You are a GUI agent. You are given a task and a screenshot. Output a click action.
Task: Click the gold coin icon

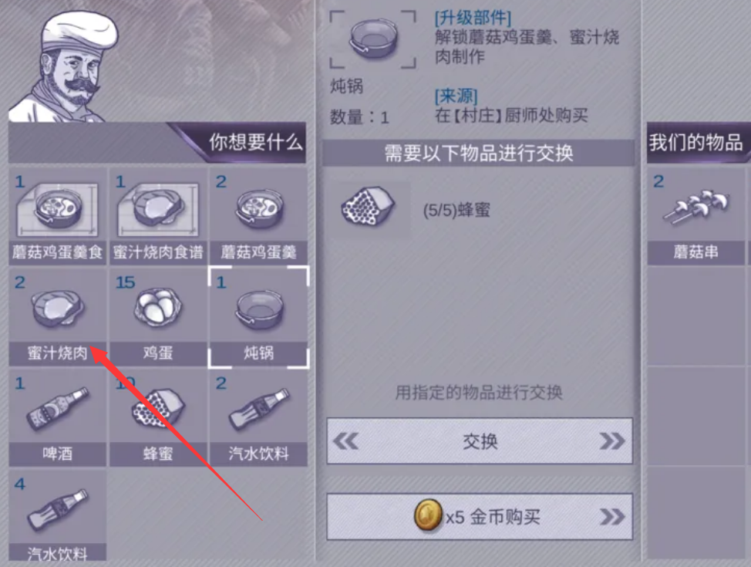tap(428, 515)
